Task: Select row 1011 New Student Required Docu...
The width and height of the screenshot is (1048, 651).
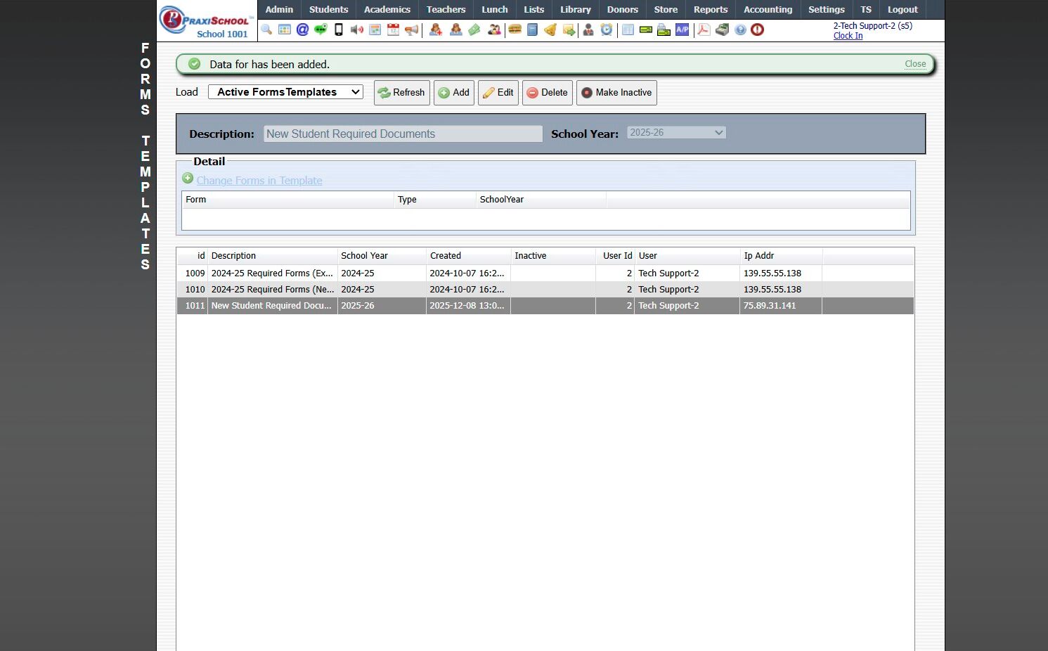Action: tap(545, 306)
